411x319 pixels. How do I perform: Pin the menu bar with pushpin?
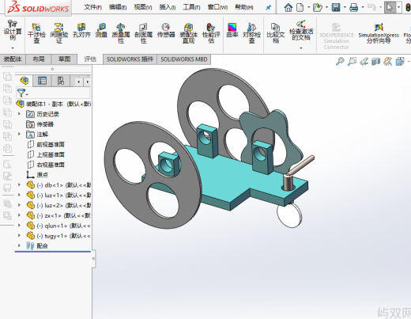click(x=268, y=7)
